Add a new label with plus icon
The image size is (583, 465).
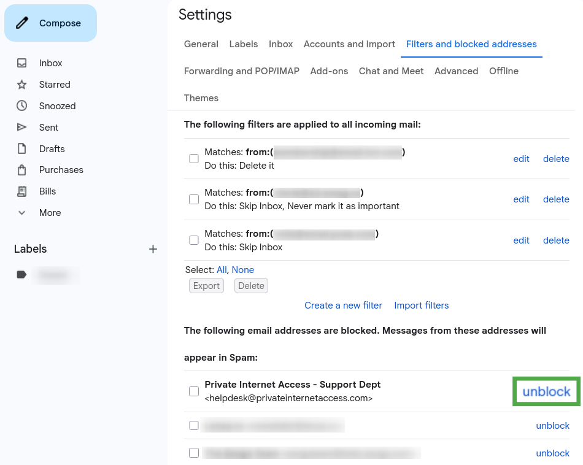coord(153,249)
